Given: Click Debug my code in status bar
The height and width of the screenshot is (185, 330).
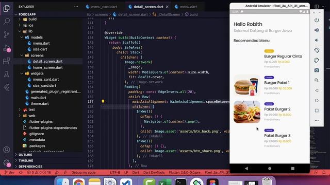Looking at the screenshot, I should pyautogui.click(x=84, y=173).
